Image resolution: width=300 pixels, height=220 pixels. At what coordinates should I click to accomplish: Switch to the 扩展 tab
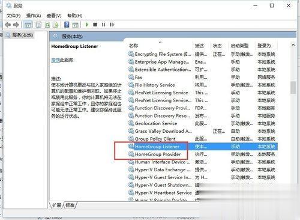(56, 205)
